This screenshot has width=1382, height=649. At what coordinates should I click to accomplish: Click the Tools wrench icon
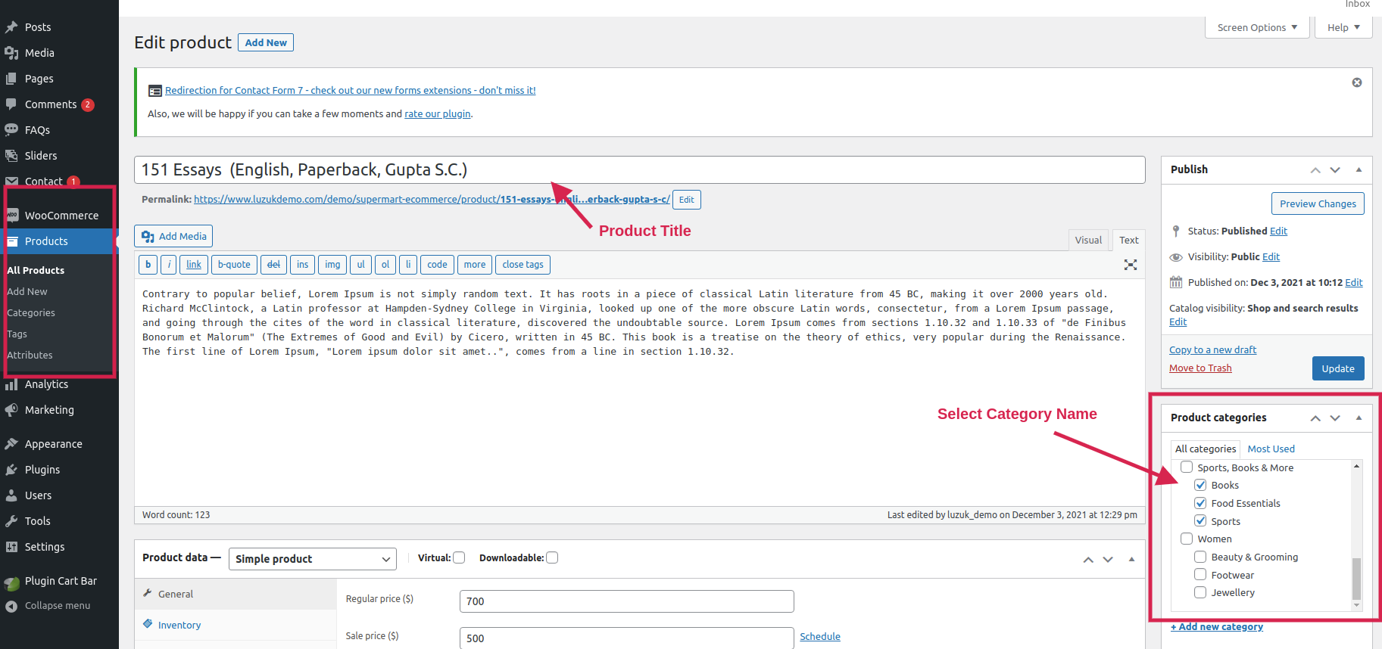11,521
